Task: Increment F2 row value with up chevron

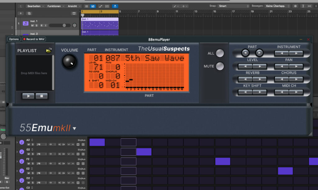Action: [x=73, y=163]
